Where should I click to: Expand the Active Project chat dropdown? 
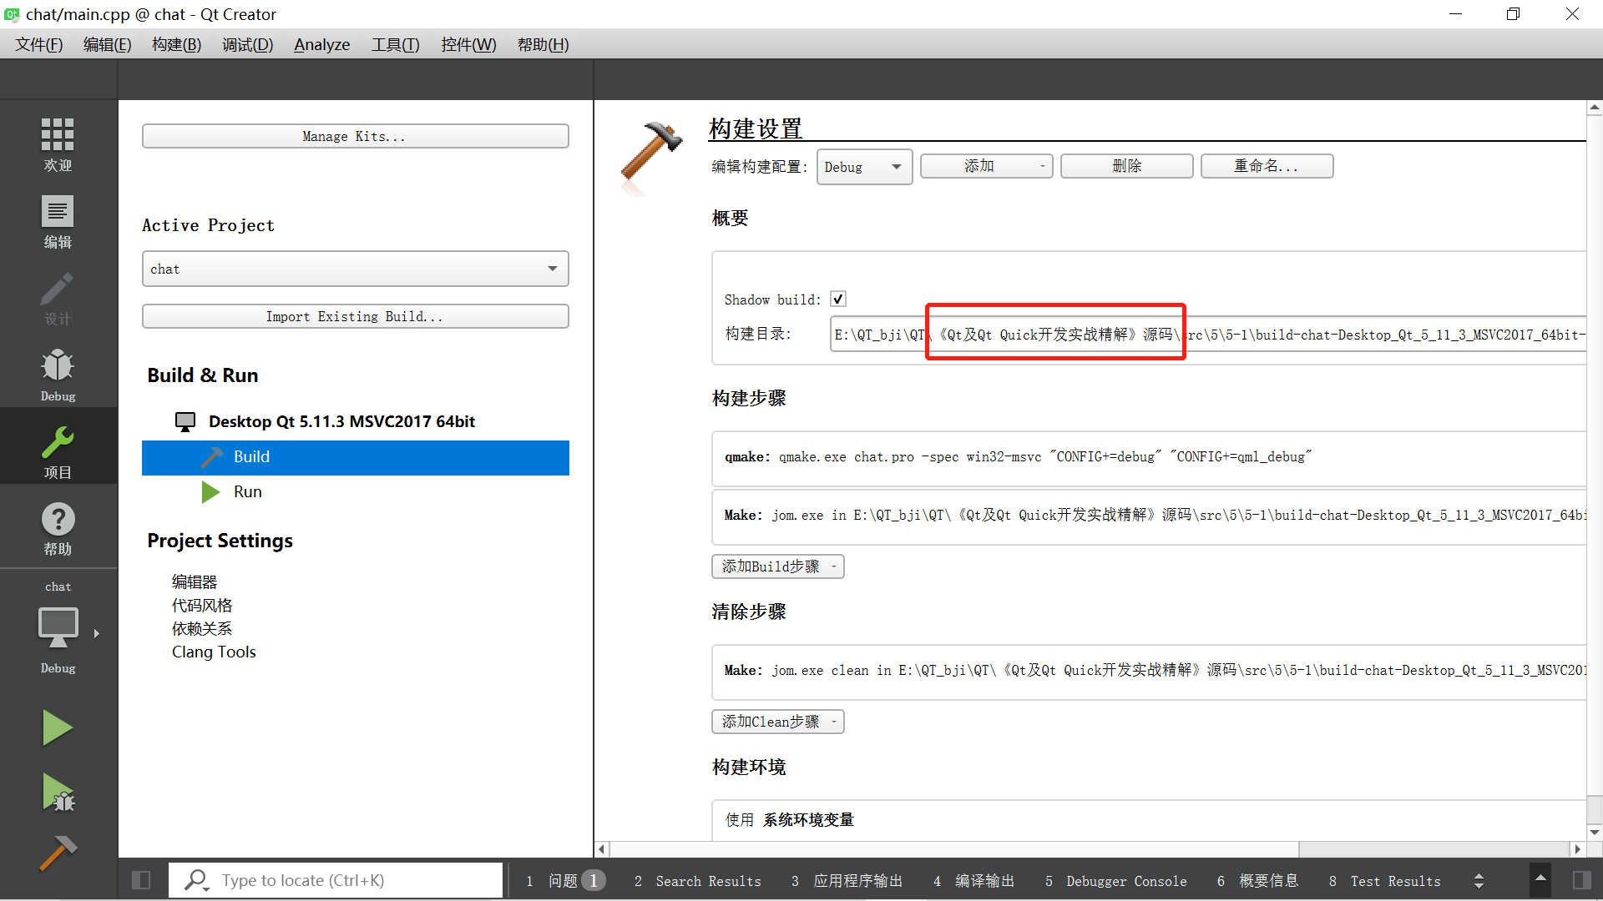pos(355,269)
